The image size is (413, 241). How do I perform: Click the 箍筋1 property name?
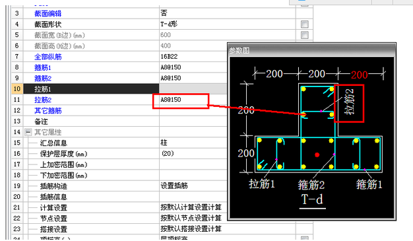(42, 67)
